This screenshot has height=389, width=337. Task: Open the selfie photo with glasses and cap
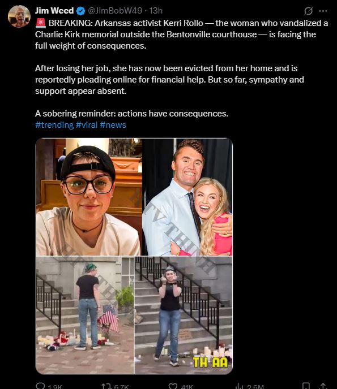coord(89,197)
